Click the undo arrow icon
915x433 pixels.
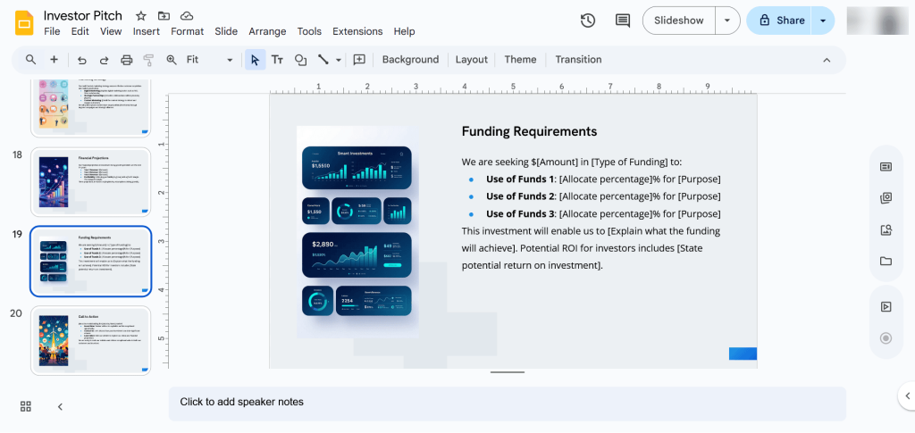click(x=82, y=60)
